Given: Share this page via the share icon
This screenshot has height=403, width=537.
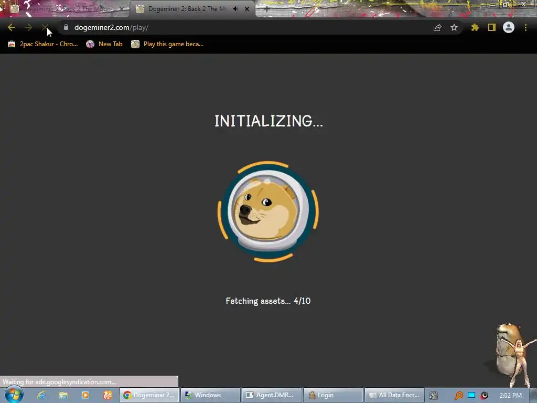Looking at the screenshot, I should point(437,28).
